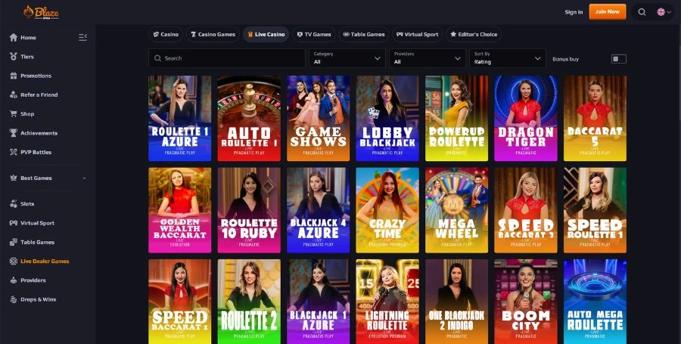Click the Refer a Friend icon

(14, 95)
